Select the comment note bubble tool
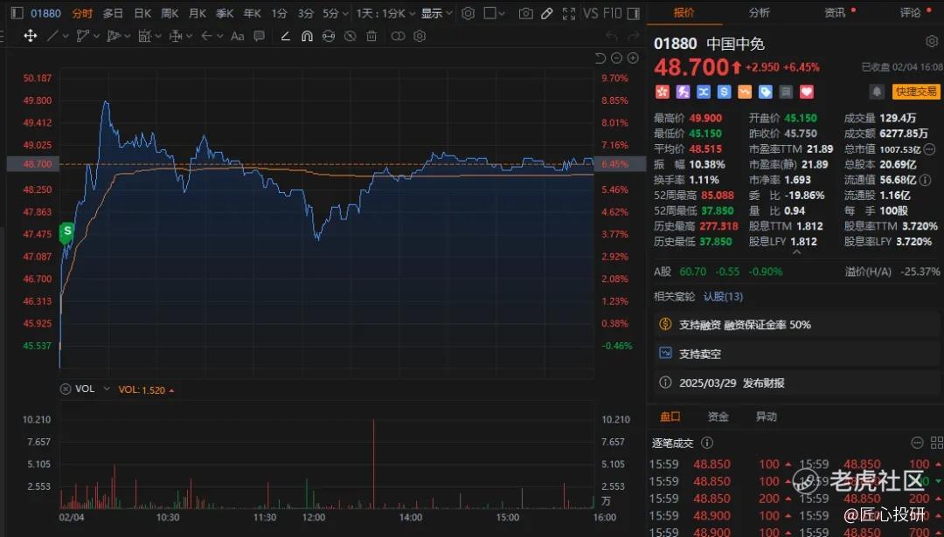 pyautogui.click(x=259, y=36)
